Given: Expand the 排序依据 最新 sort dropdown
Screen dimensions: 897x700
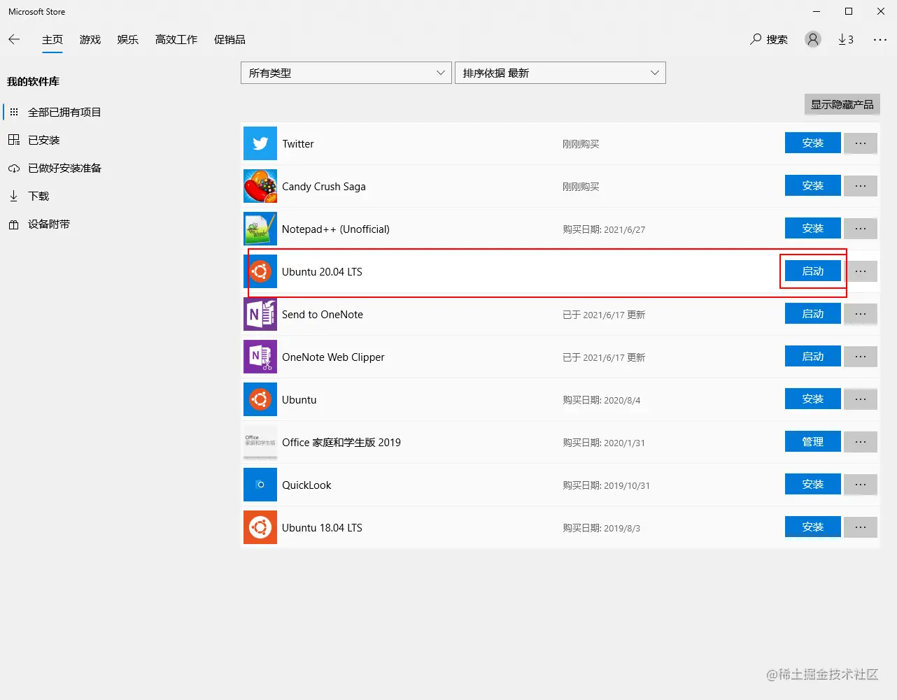Looking at the screenshot, I should (x=560, y=73).
